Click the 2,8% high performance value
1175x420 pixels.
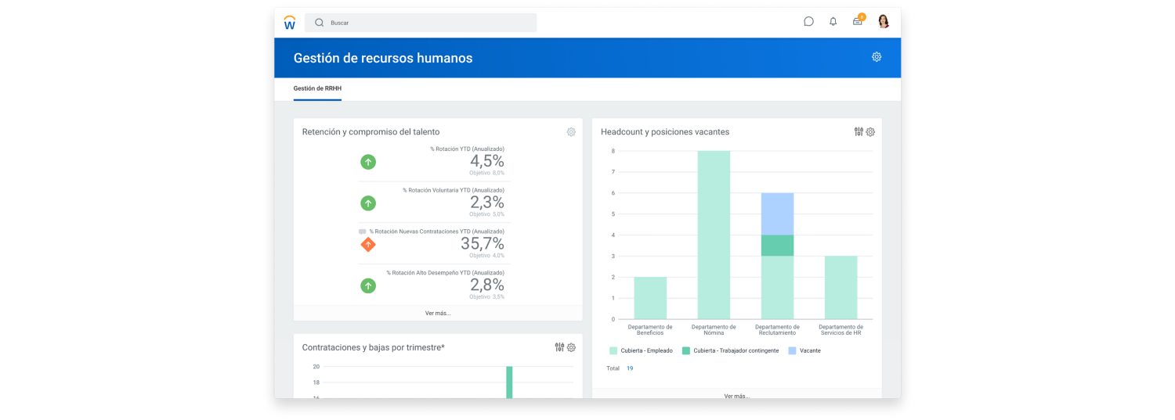[x=486, y=285]
